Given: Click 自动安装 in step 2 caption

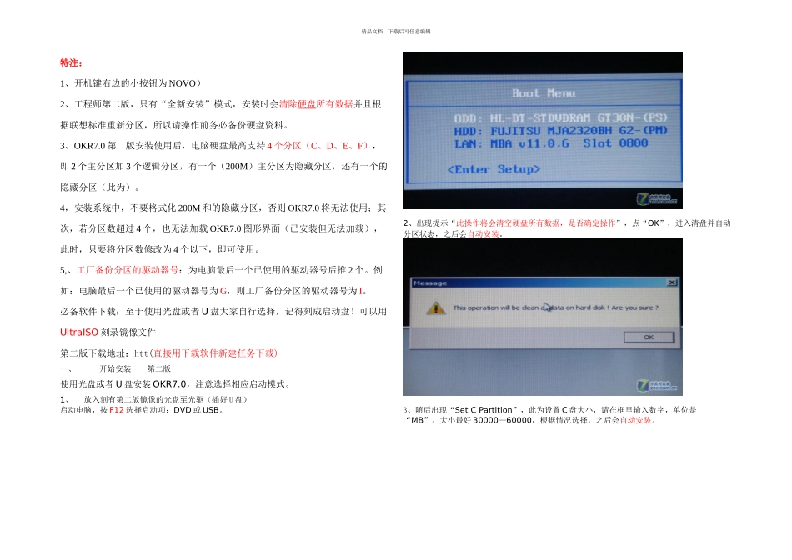Looking at the screenshot, I should [x=483, y=234].
